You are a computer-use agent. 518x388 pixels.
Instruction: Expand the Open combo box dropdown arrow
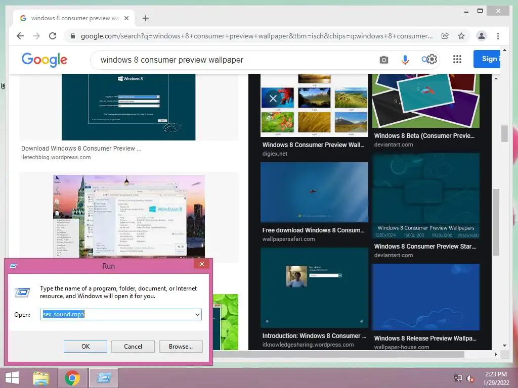(x=197, y=314)
